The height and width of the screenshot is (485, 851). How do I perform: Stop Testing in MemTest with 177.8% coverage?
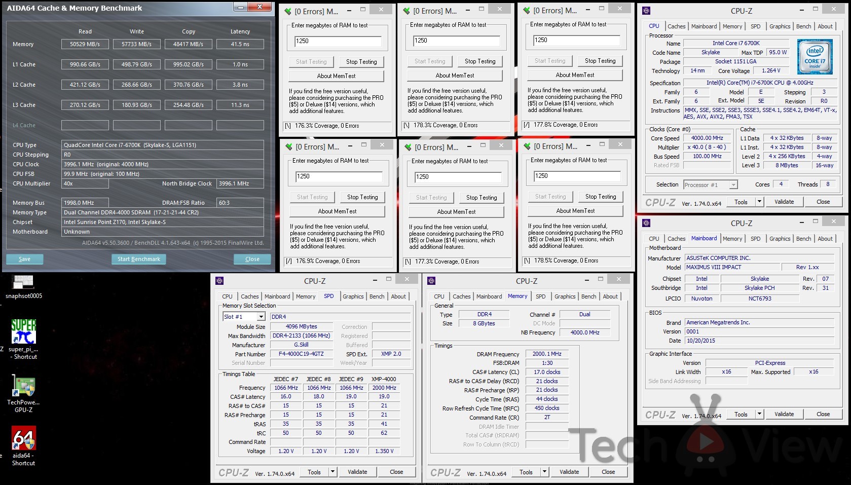point(600,61)
